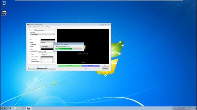
Task: Adjust the Положение spinner arrows
Action: [x=53, y=59]
